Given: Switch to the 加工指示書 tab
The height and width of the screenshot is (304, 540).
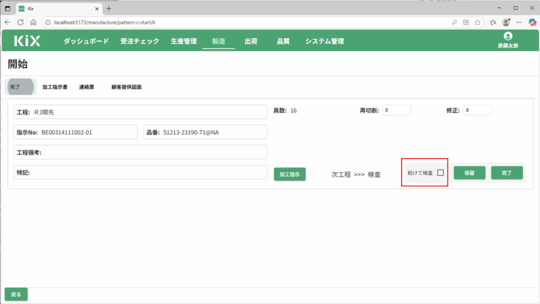Looking at the screenshot, I should [55, 87].
